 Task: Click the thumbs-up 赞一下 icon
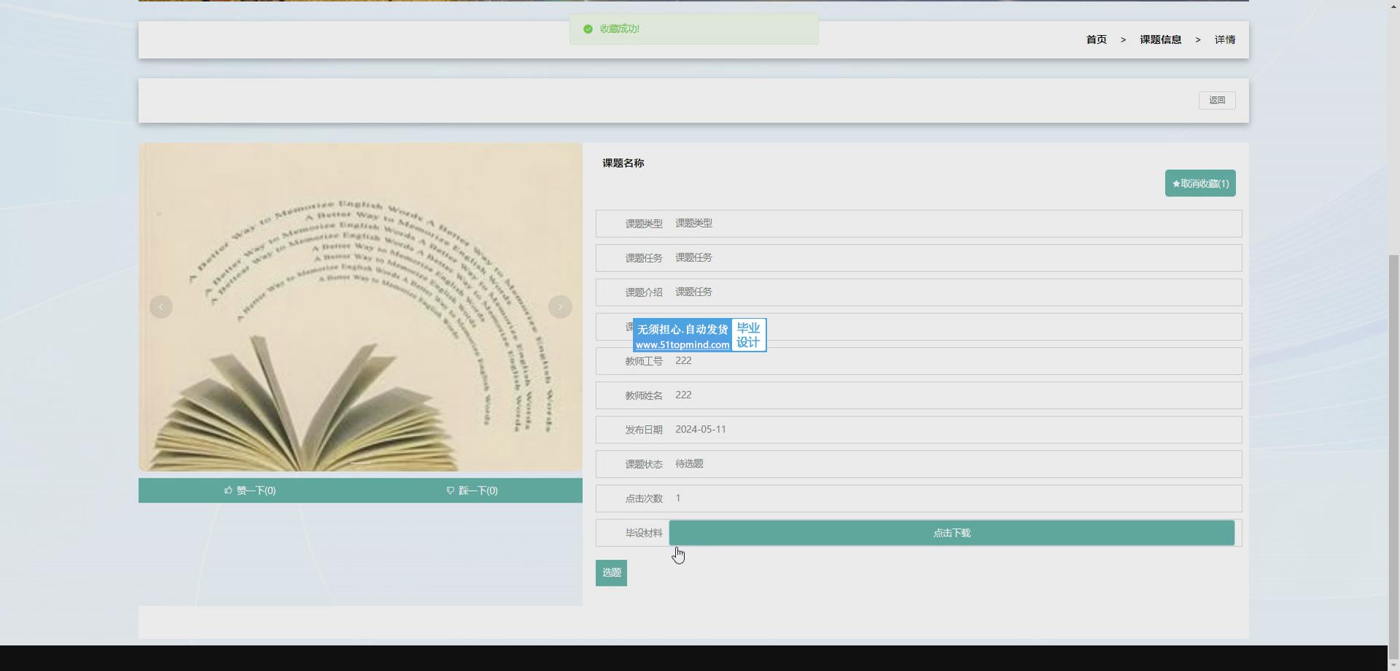point(228,490)
